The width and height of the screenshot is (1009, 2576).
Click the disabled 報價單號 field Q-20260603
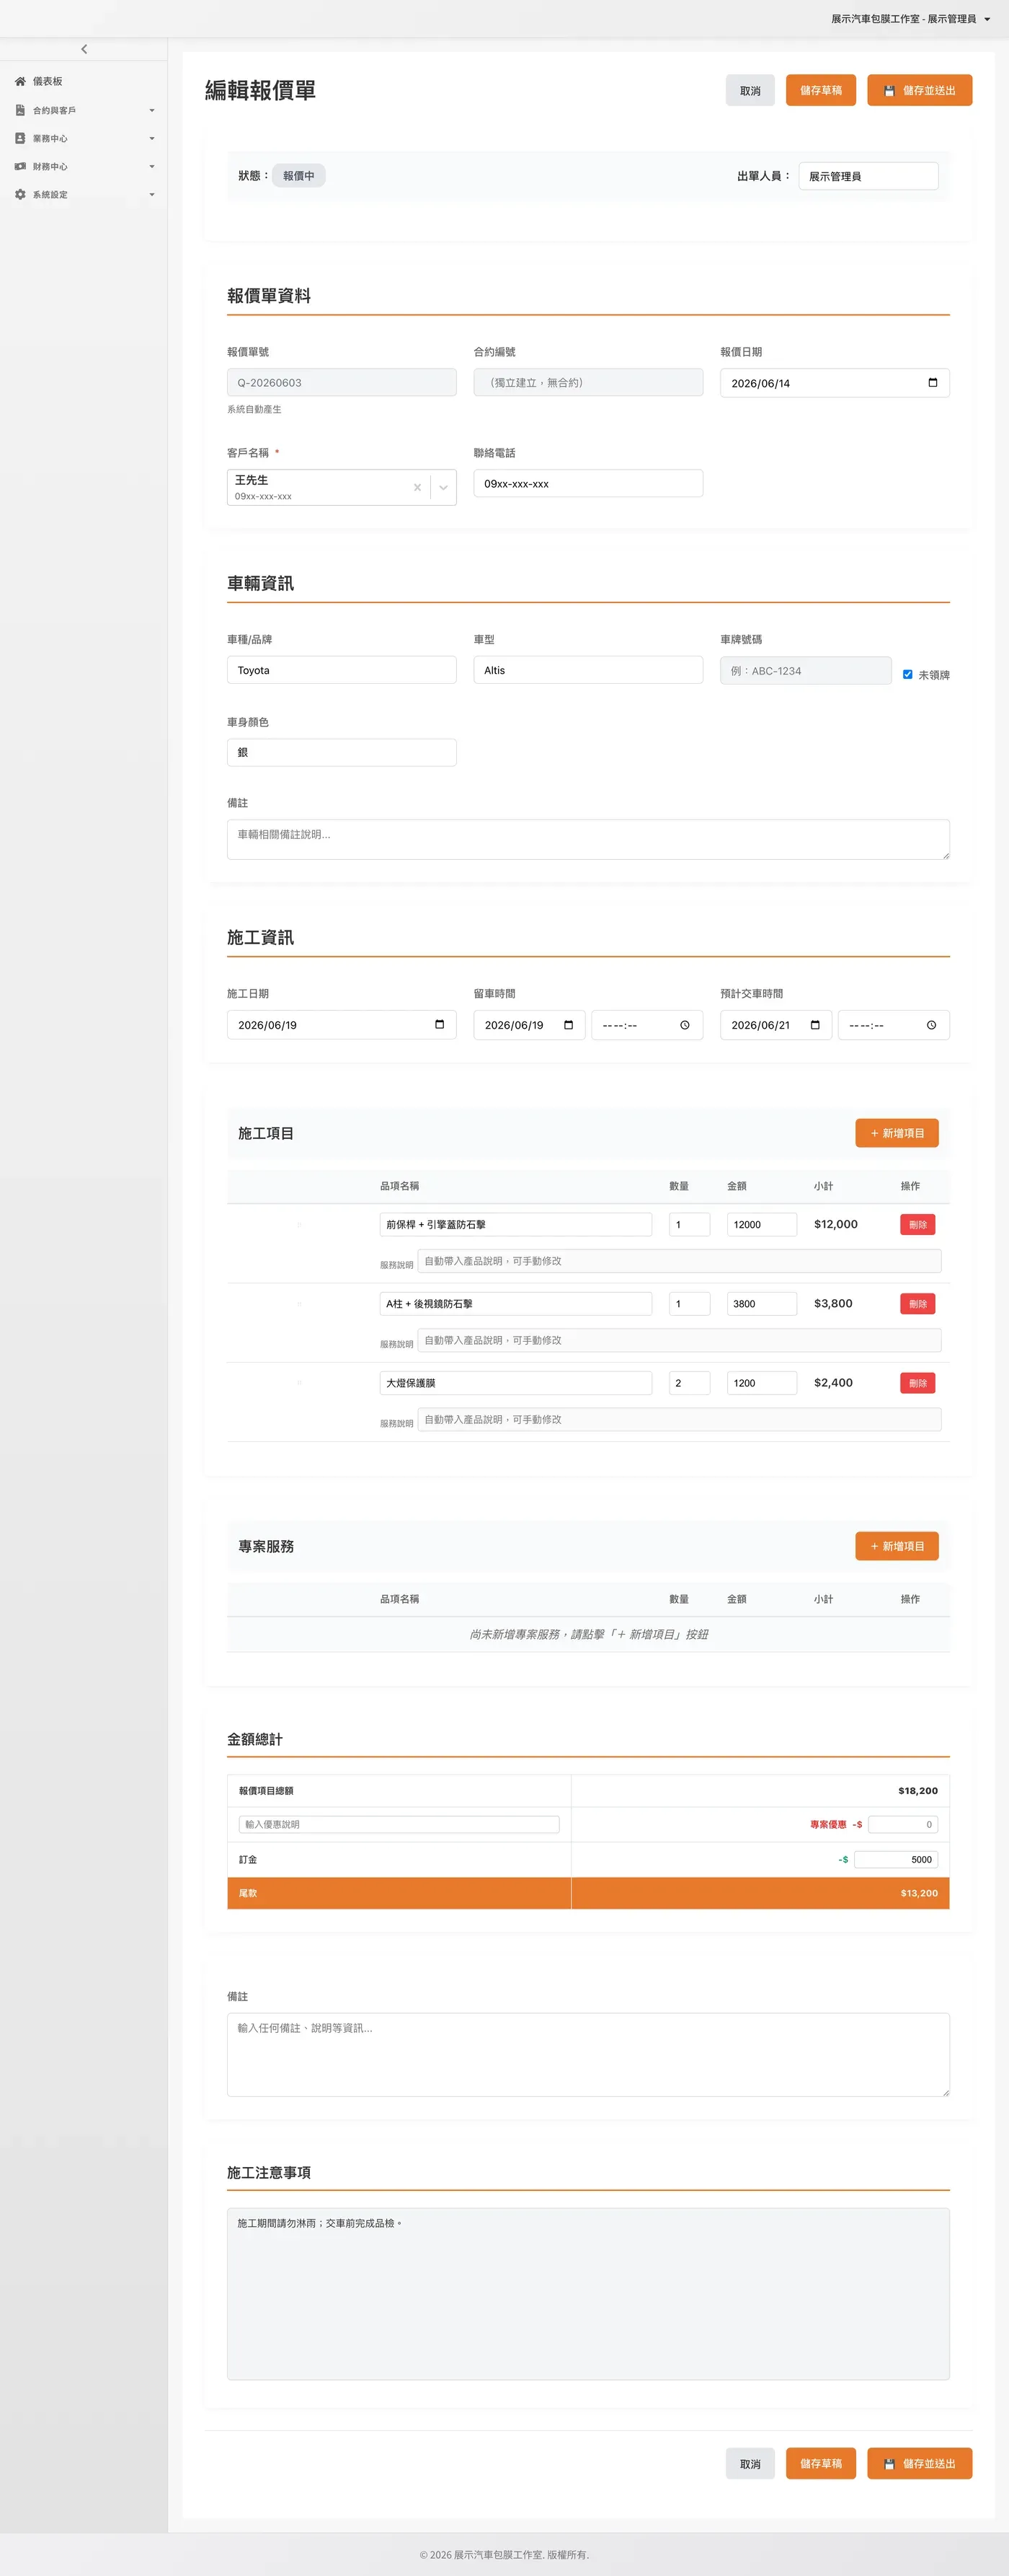[342, 382]
